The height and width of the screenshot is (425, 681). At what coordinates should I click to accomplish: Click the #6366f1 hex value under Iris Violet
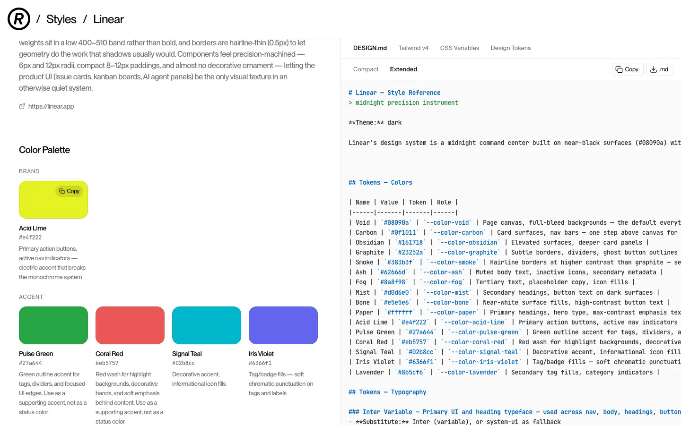(260, 363)
